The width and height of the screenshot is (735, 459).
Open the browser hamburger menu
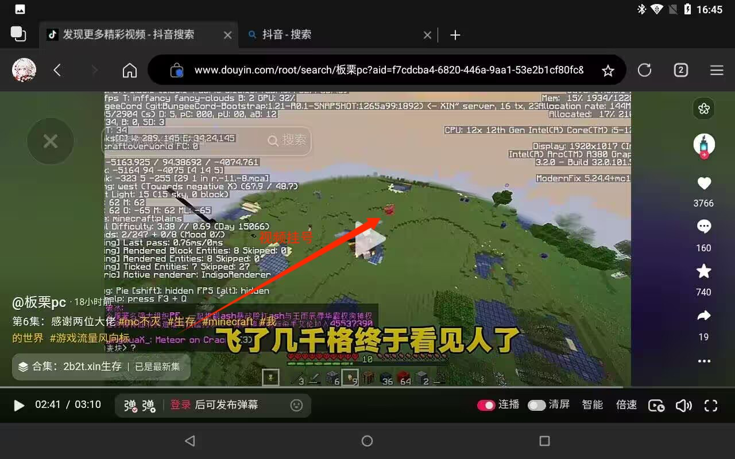717,70
